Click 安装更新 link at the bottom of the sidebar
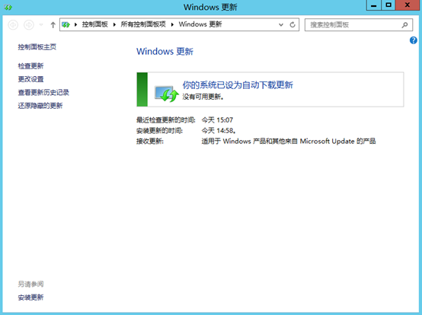This screenshot has height=315, width=422. click(30, 297)
